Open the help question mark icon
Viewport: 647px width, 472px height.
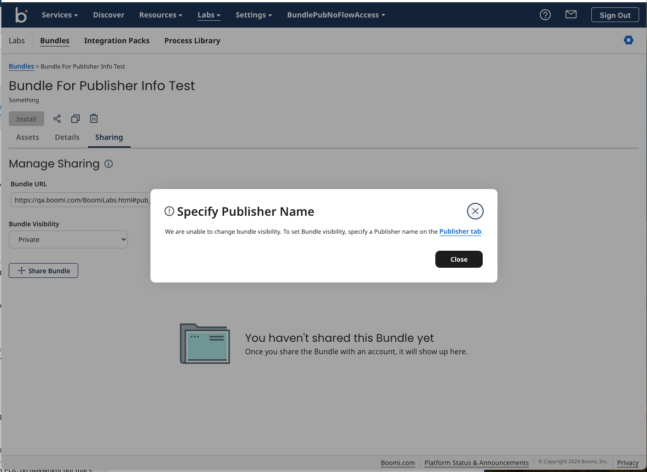tap(545, 15)
